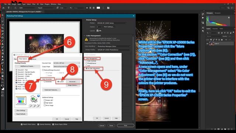The height and width of the screenshot is (133, 236).
Task: Click the histogram cached data warning icon
Action: tap(229, 17)
